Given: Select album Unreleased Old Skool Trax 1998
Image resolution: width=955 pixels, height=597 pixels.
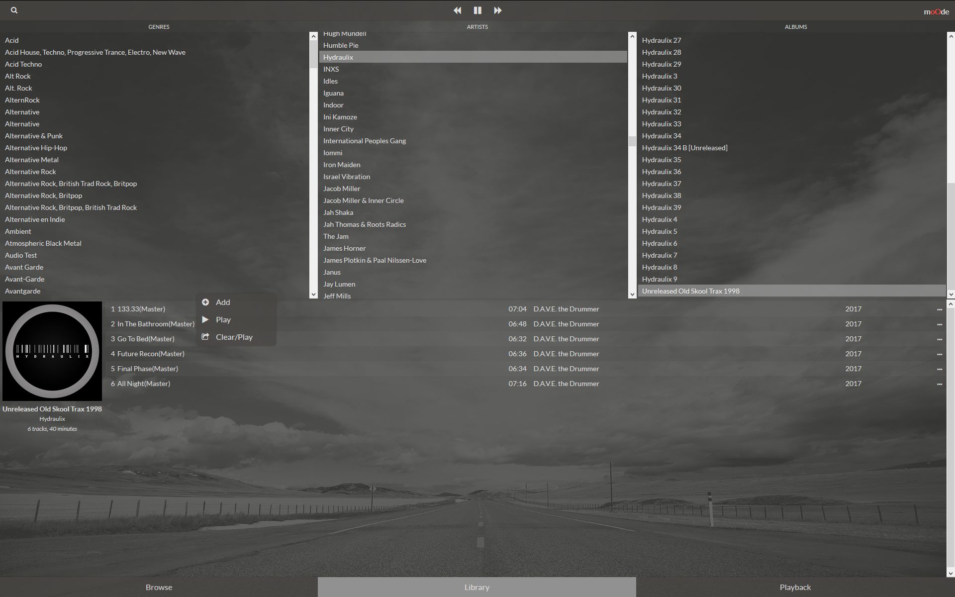Looking at the screenshot, I should point(792,291).
